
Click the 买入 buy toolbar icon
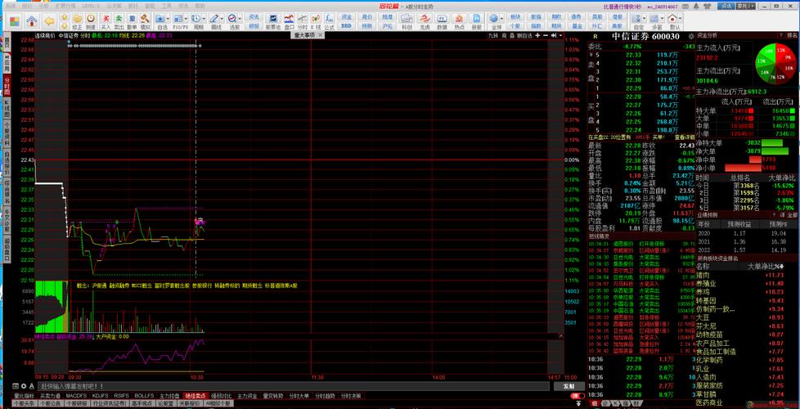[x=106, y=21]
